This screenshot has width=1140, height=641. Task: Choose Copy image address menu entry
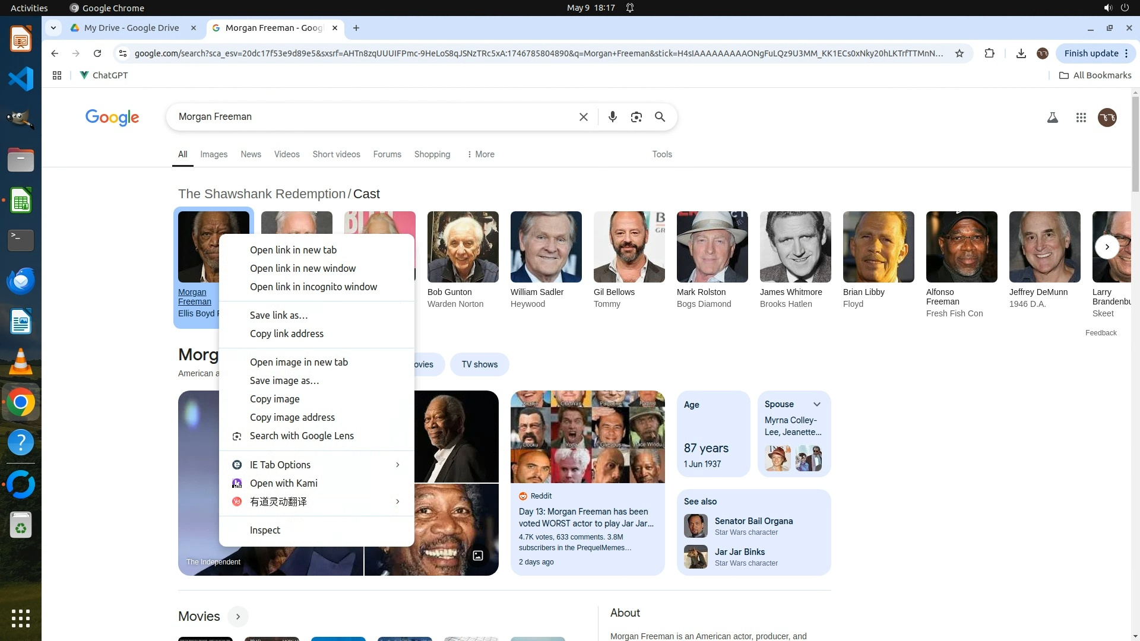292,417
